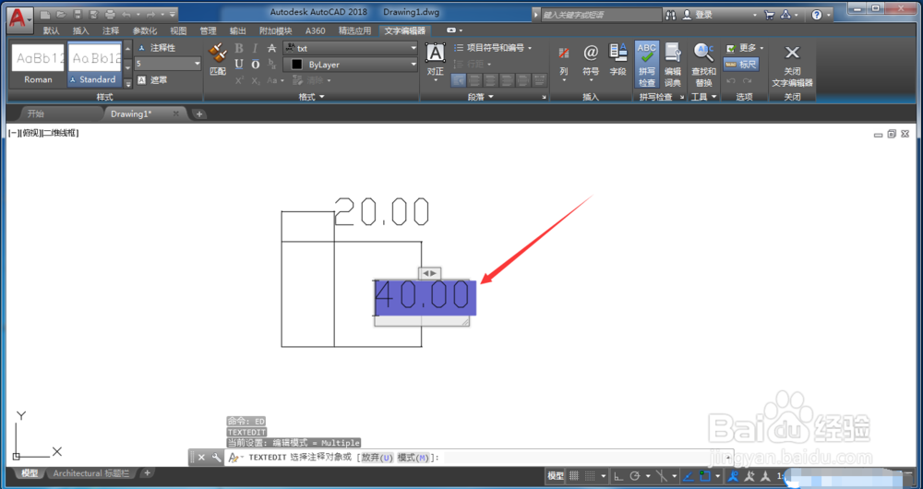Select the Standard text style thumbnail

click(x=94, y=65)
